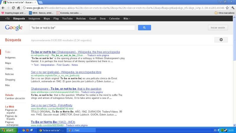Filter results by Shopping in sidebar
The width and height of the screenshot is (236, 133).
pos(10,80)
